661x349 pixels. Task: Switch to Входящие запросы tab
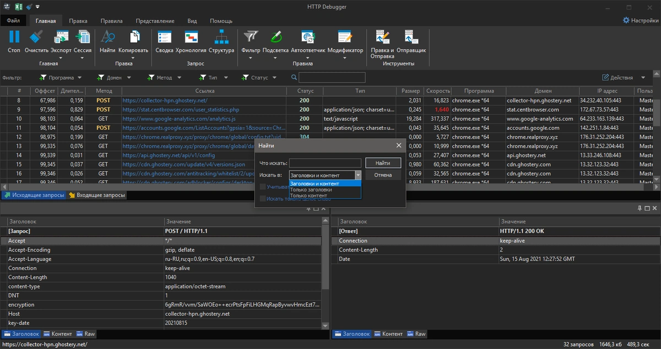coord(97,195)
